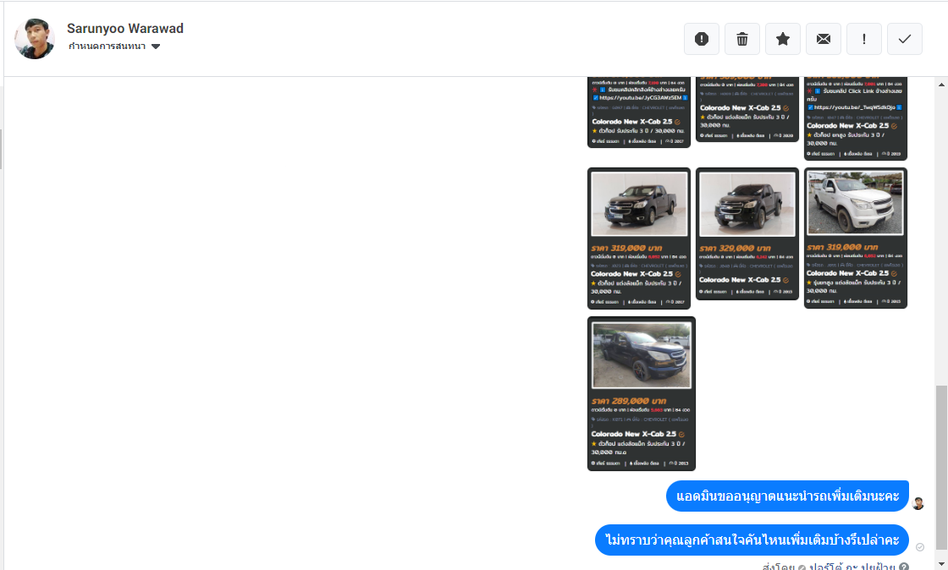Open Sarunyoo Warawad's profile picture
The width and height of the screenshot is (948, 570).
coord(35,39)
